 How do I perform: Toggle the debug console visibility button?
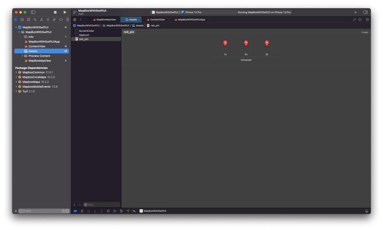pos(367,210)
